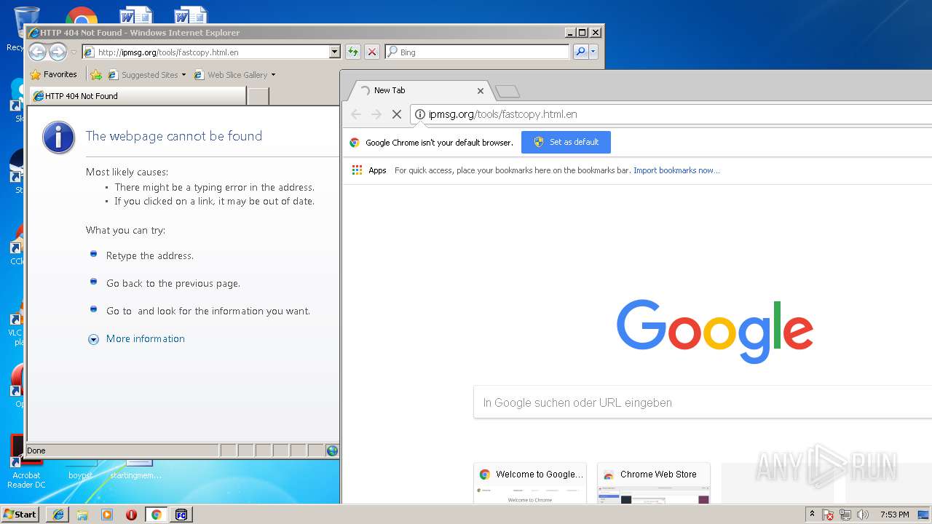The height and width of the screenshot is (524, 932).
Task: Click the volume speaker tray icon
Action: tap(863, 515)
